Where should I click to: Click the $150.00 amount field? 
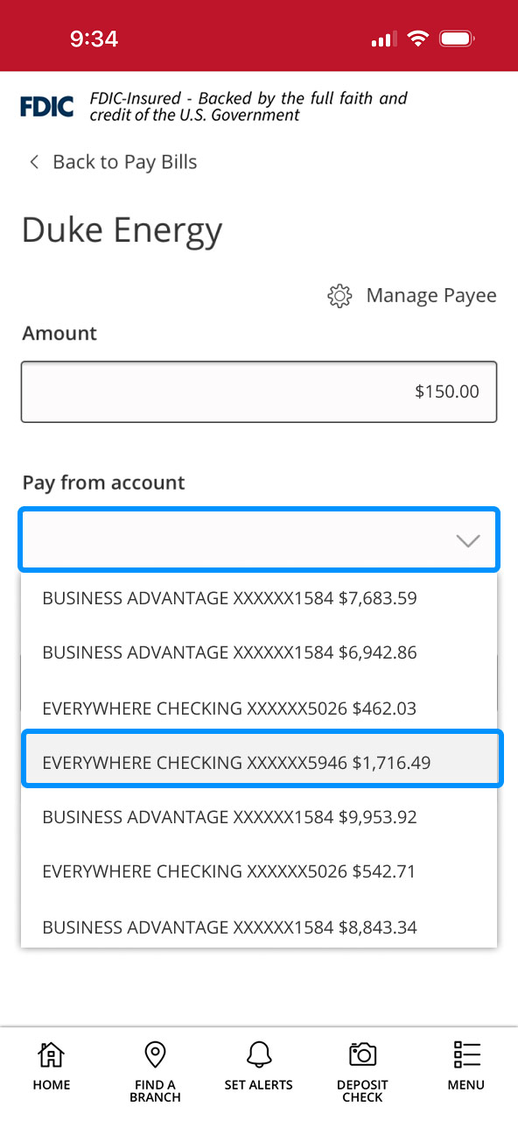(259, 391)
